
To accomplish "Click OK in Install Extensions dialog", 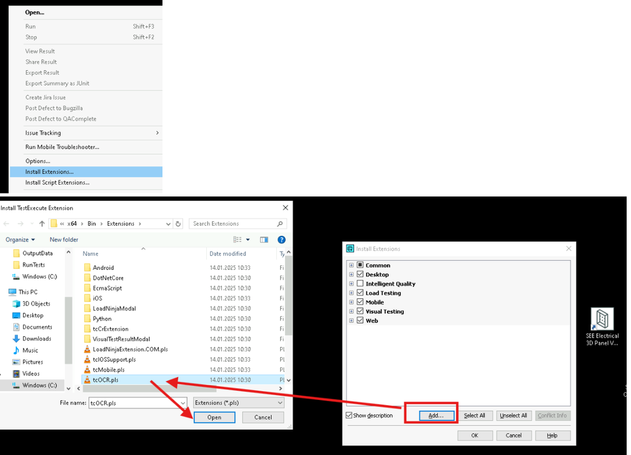I will [475, 435].
